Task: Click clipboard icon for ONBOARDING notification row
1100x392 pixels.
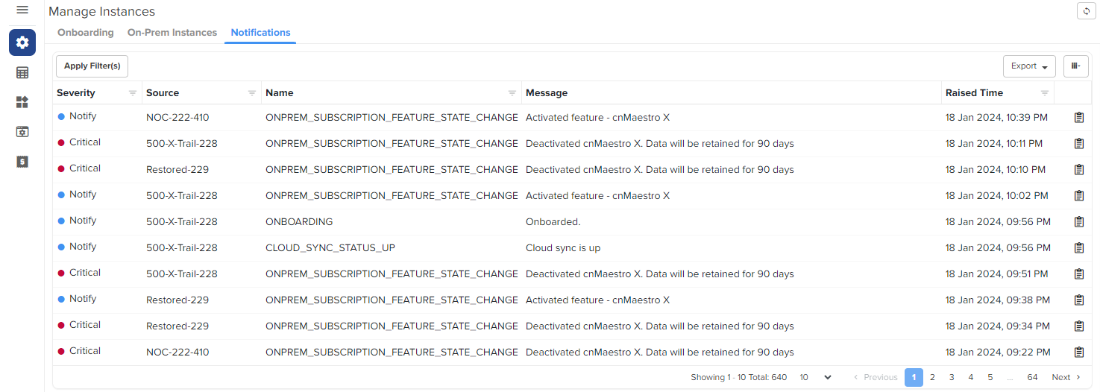Action: coord(1078,222)
